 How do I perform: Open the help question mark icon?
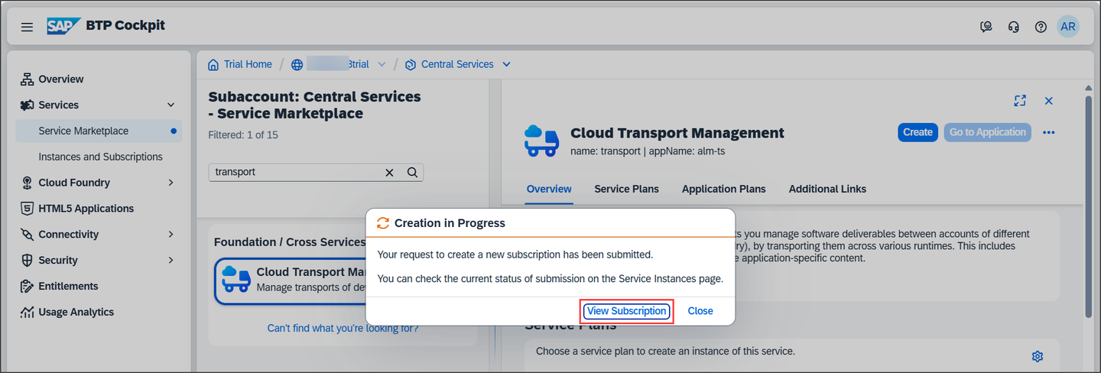pyautogui.click(x=1041, y=27)
